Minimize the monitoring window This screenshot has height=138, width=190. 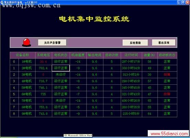179,2
